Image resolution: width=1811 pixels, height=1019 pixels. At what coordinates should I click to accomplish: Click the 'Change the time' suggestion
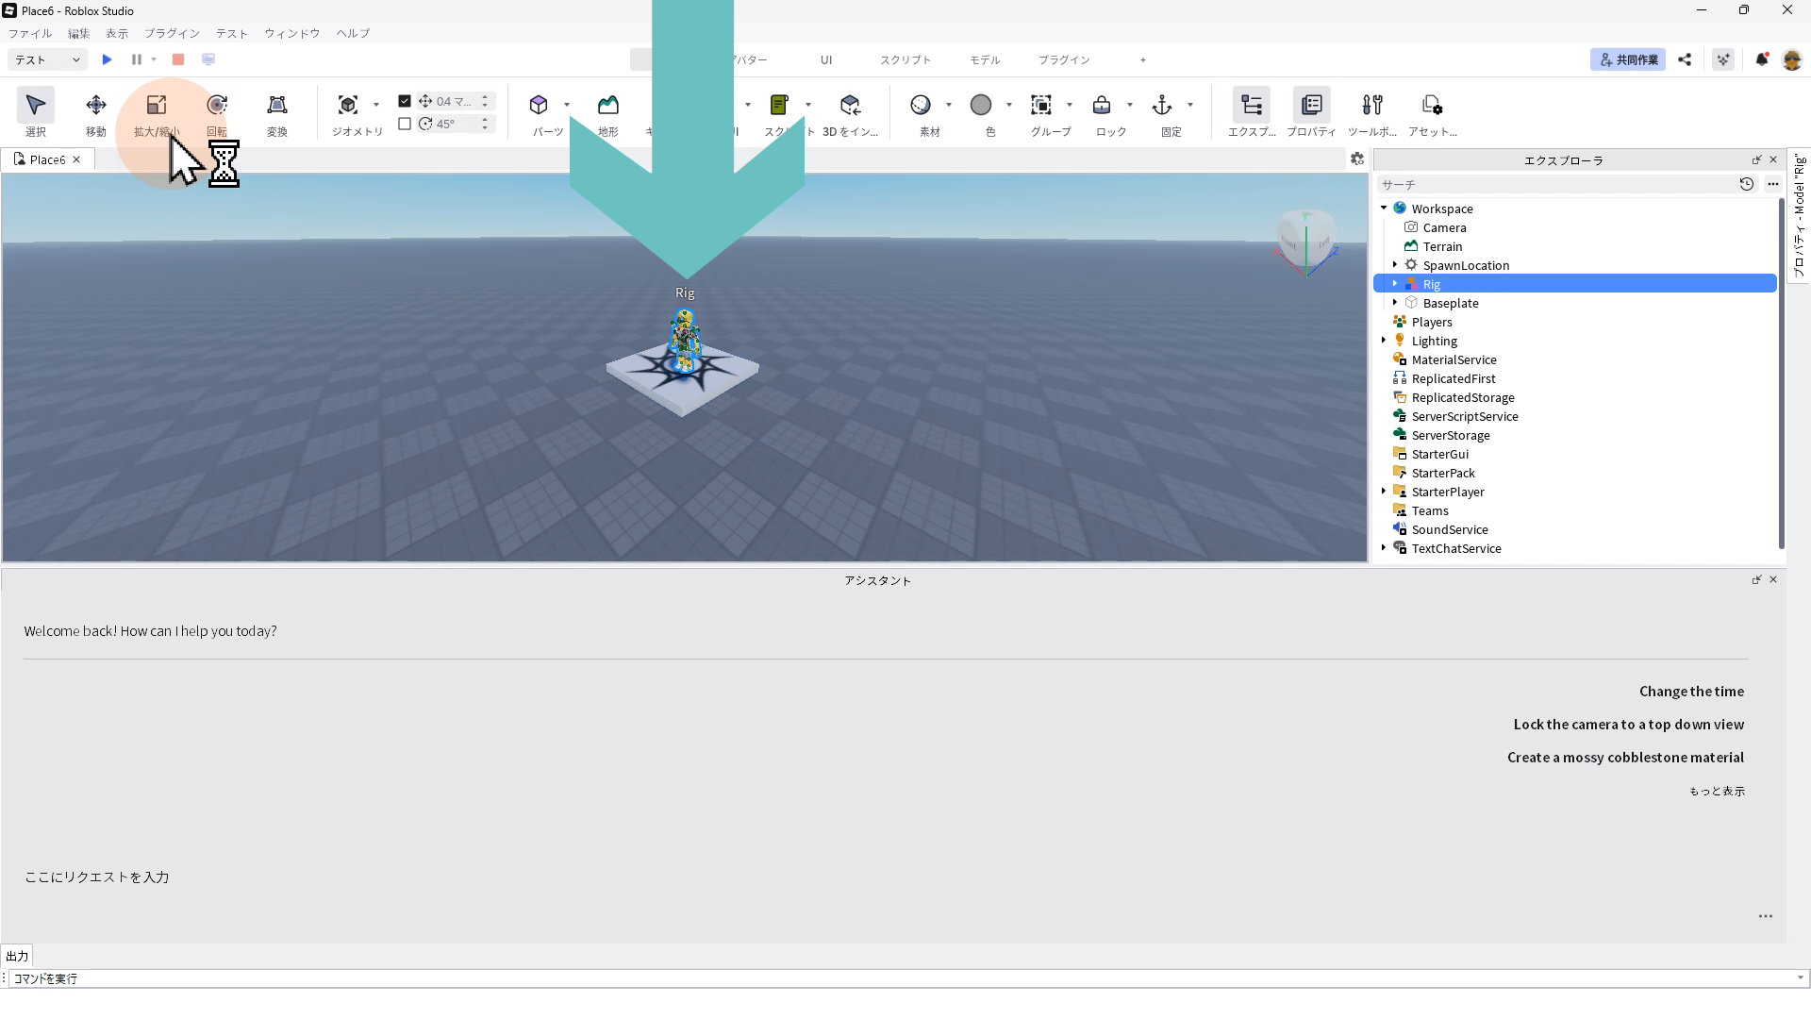pyautogui.click(x=1690, y=692)
